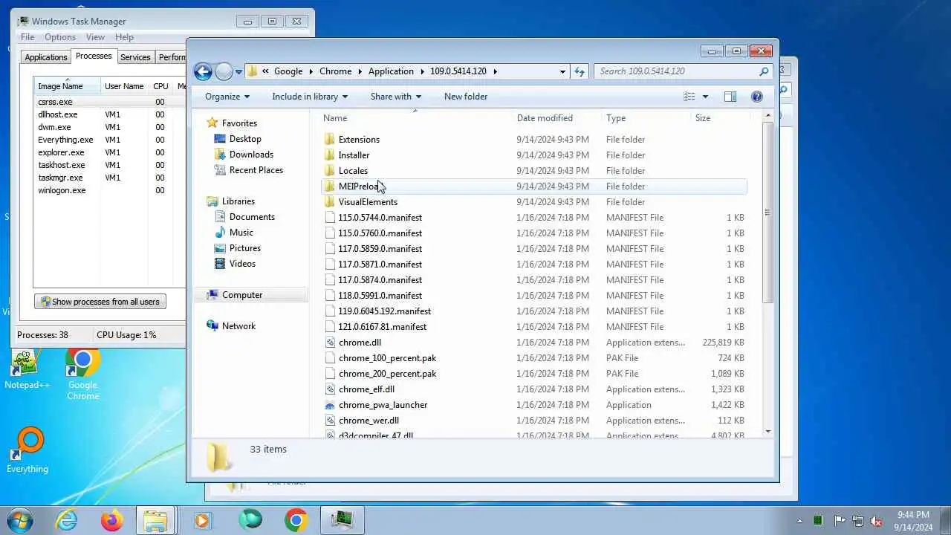Open Firefox from taskbar
Image resolution: width=951 pixels, height=535 pixels.
point(112,520)
